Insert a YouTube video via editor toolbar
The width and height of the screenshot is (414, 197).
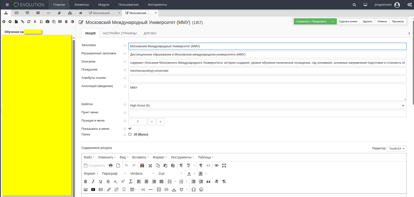click(x=93, y=190)
